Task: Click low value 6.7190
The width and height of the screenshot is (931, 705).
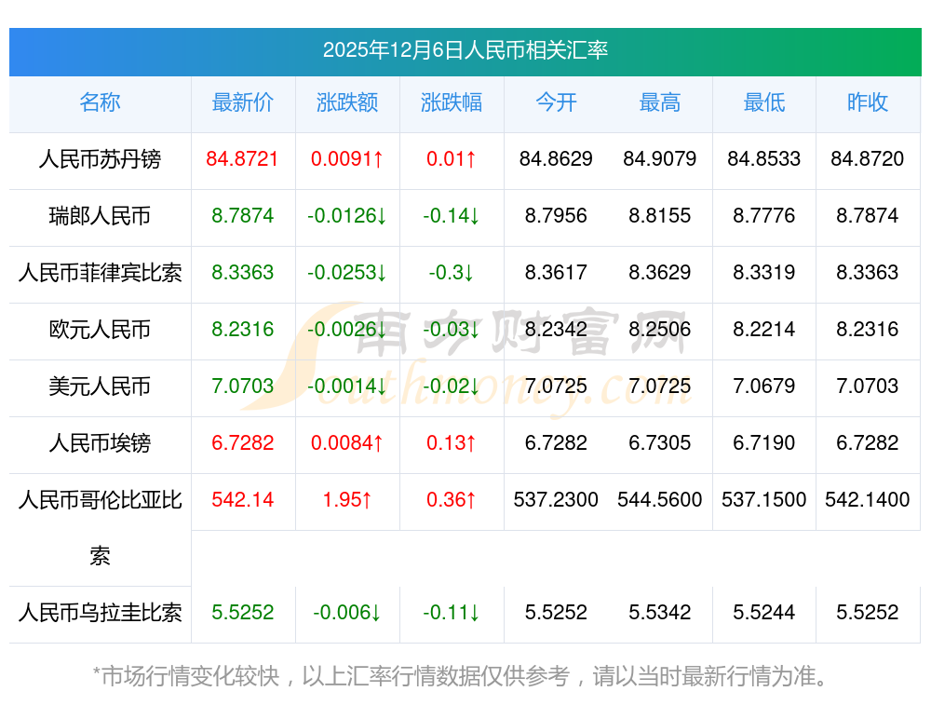Action: pos(764,443)
